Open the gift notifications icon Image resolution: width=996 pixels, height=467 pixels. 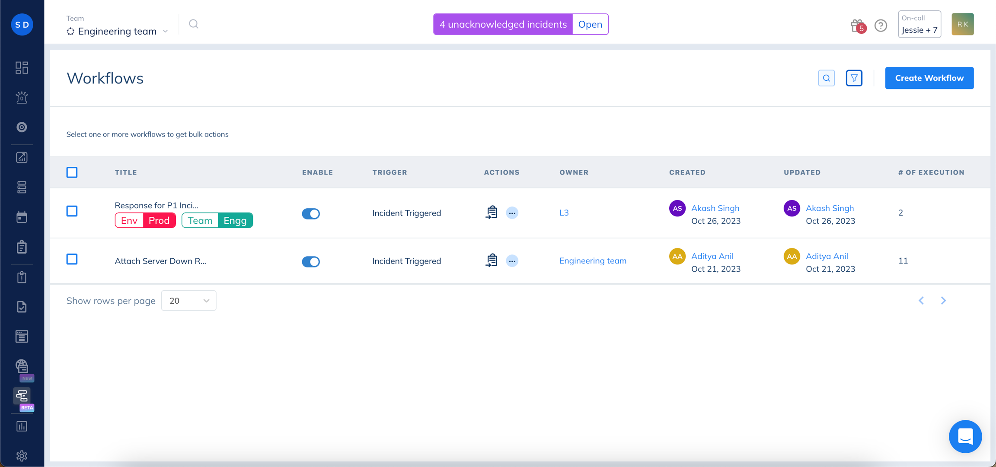(857, 25)
